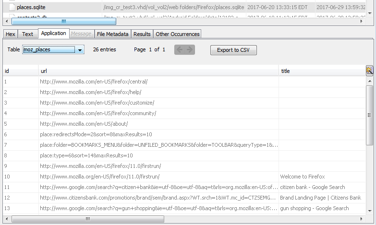The image size is (376, 225).
Task: Click the bottom horizontal scrollbar right arrow
Action: [362, 219]
